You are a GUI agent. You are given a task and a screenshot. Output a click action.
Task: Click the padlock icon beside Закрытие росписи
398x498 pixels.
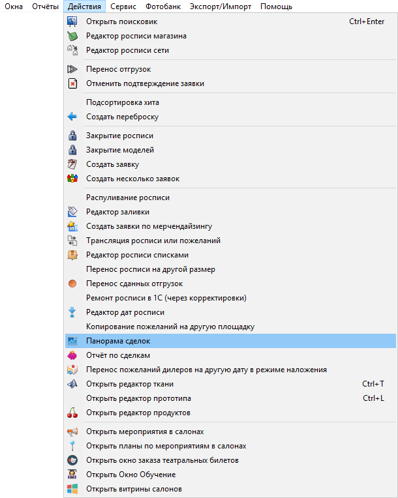[72, 136]
